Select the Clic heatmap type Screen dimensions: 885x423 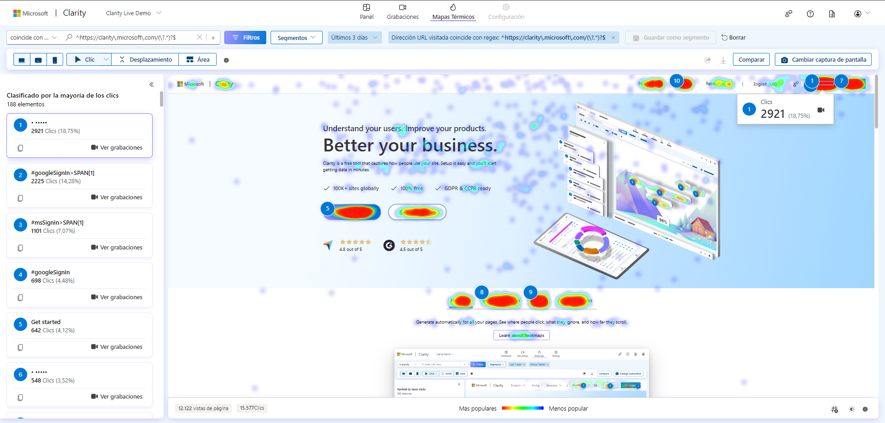[x=84, y=59]
